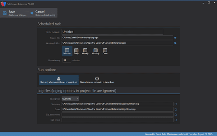Screen dimensions: 217x136
Task: Click into the Working folder path field
Action: (x=117, y=43)
